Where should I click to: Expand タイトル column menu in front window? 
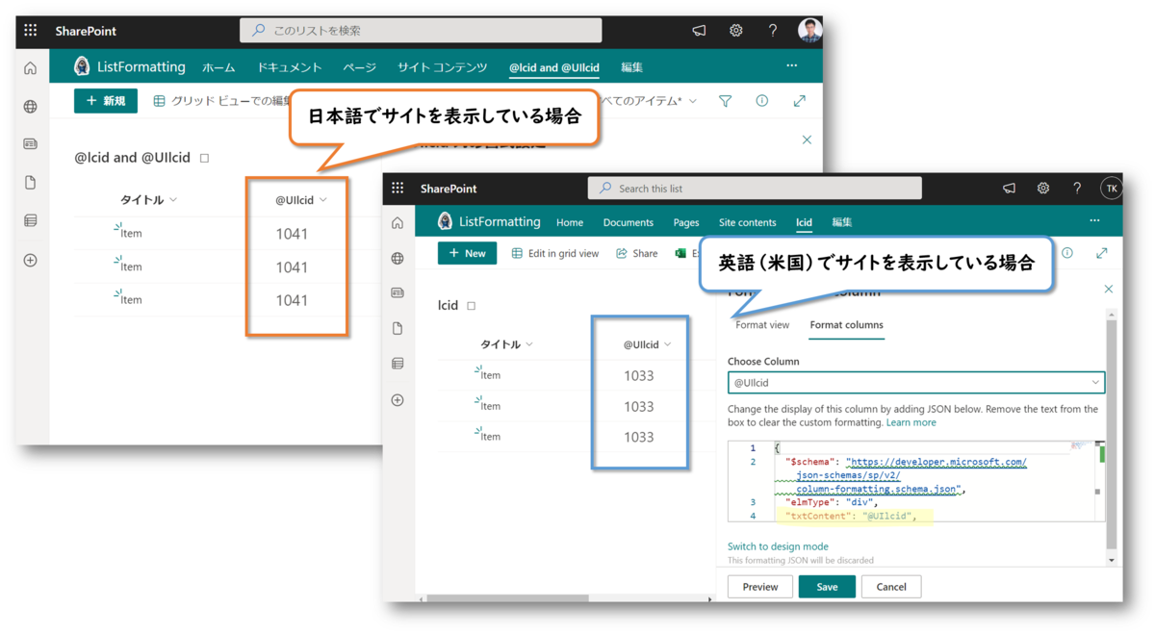pyautogui.click(x=529, y=344)
